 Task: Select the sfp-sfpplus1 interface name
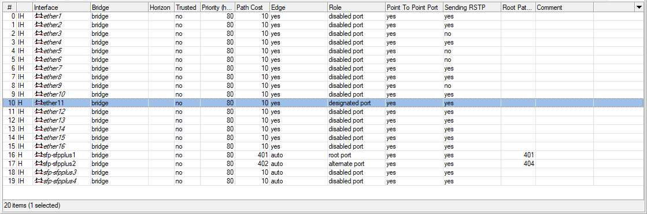pyautogui.click(x=60, y=155)
